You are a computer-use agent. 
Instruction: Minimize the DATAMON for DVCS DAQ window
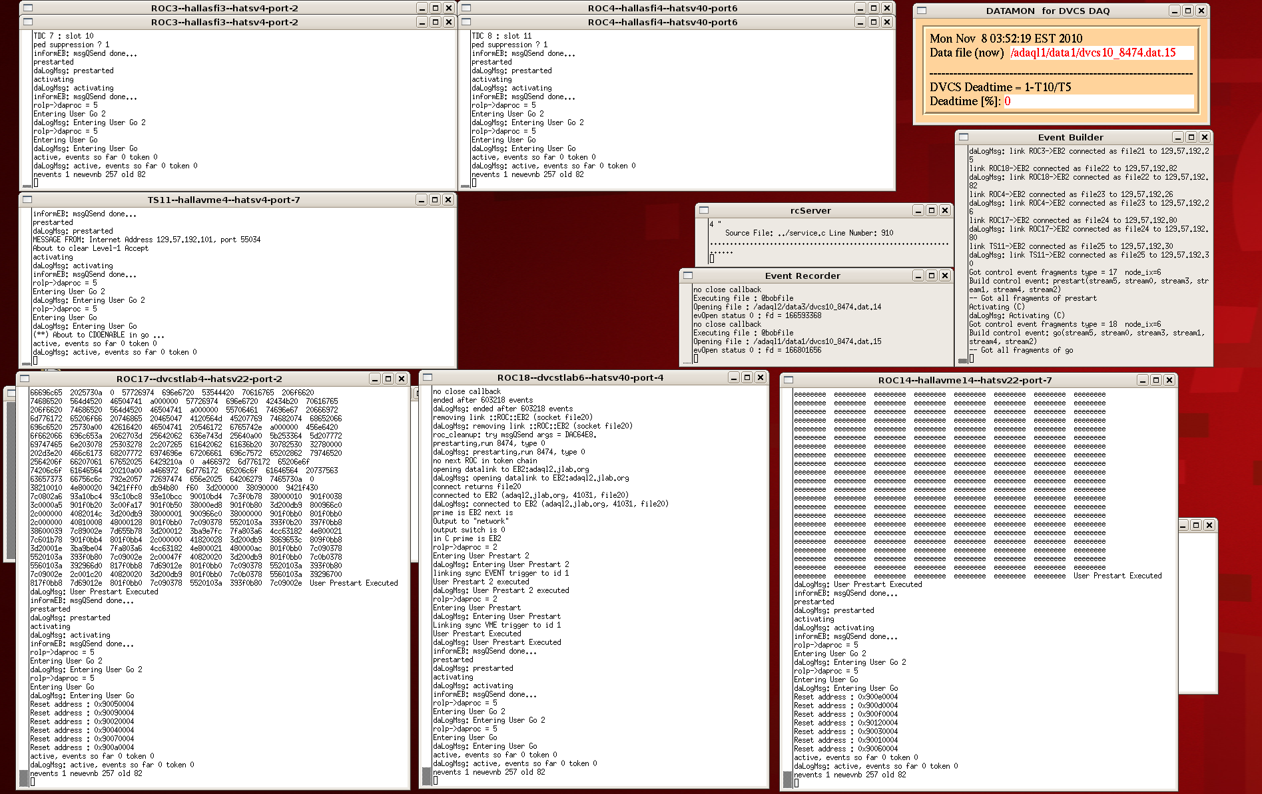tap(1175, 11)
